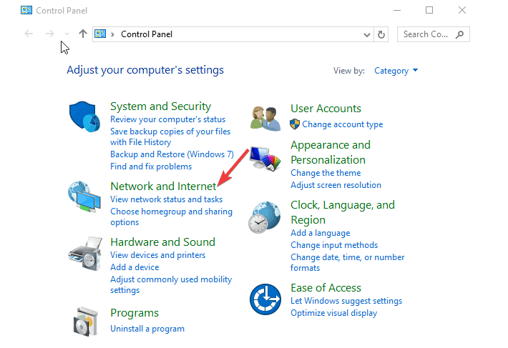This screenshot has width=508, height=348.
Task: Open Network and Internet category
Action: point(163,187)
